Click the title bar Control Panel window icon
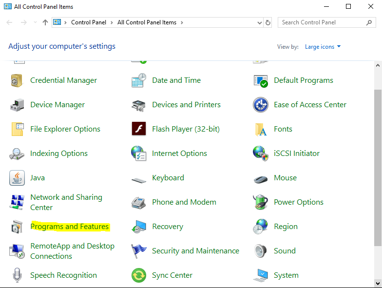This screenshot has height=288, width=382. click(8, 6)
